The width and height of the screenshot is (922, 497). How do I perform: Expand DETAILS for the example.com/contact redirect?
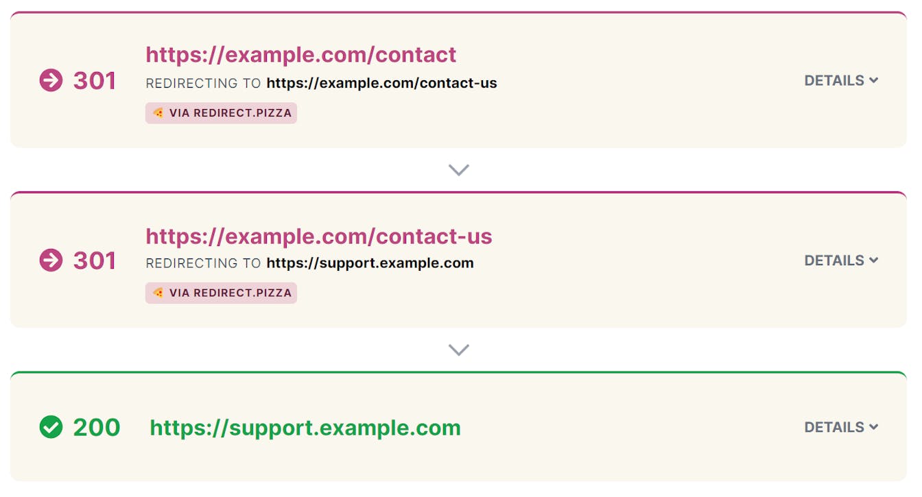click(x=841, y=81)
